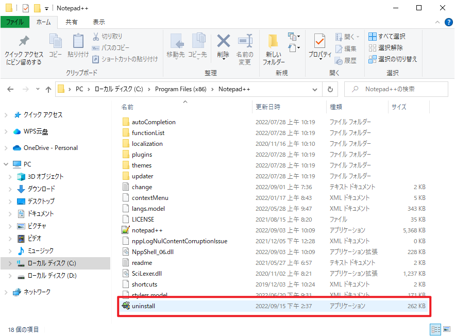The image size is (455, 336).
Task: Open the Move to (移動先) button
Action: pos(176,46)
